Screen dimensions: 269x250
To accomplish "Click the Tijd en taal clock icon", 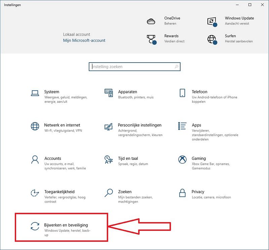I will click(x=109, y=160).
